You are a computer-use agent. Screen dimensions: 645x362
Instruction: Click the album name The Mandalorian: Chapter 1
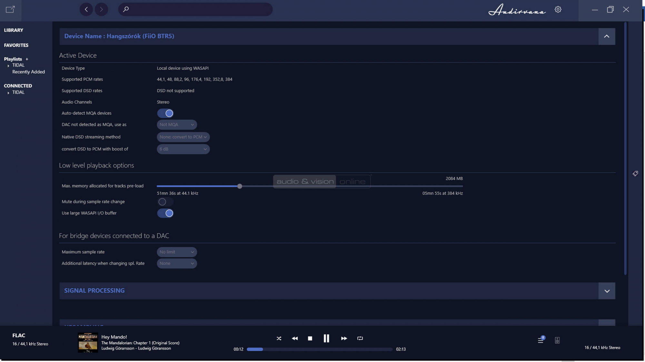click(140, 343)
